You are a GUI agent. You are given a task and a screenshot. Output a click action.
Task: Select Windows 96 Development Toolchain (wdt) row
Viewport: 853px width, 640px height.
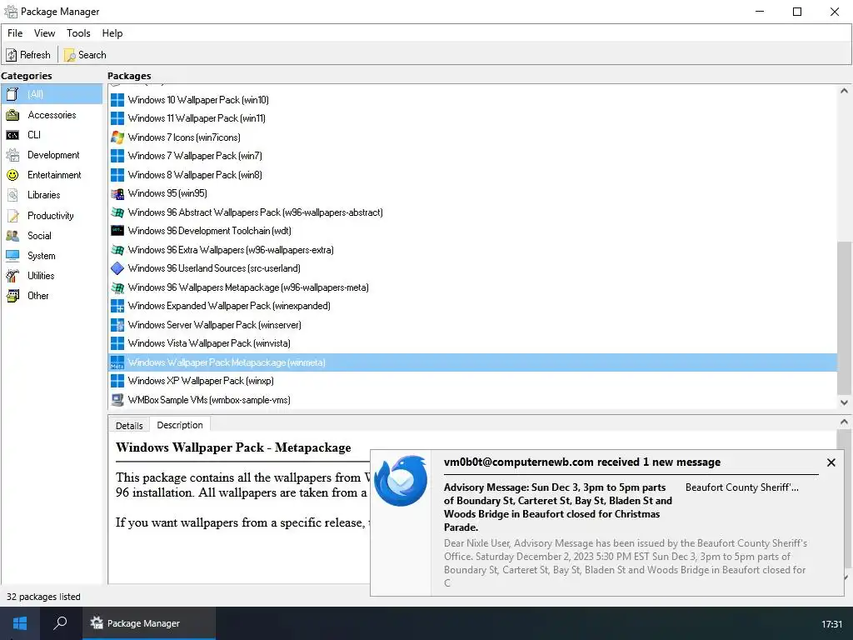click(473, 231)
